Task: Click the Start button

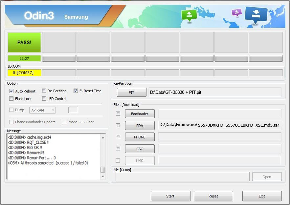Action: pyautogui.click(x=170, y=196)
